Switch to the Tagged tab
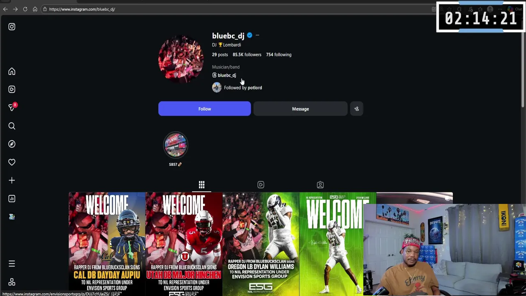526x296 pixels. pos(320,185)
